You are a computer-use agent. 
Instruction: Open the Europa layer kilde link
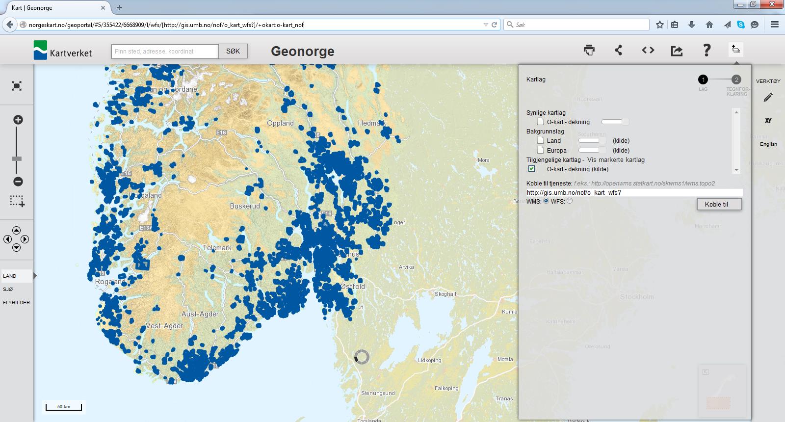621,151
